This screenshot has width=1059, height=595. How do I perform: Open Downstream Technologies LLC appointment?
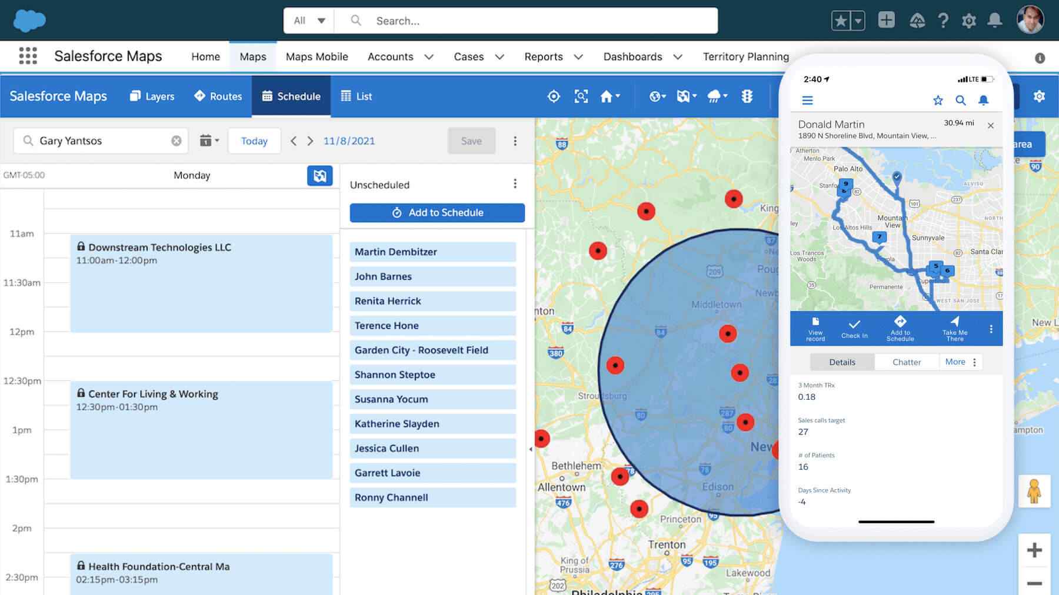[201, 283]
